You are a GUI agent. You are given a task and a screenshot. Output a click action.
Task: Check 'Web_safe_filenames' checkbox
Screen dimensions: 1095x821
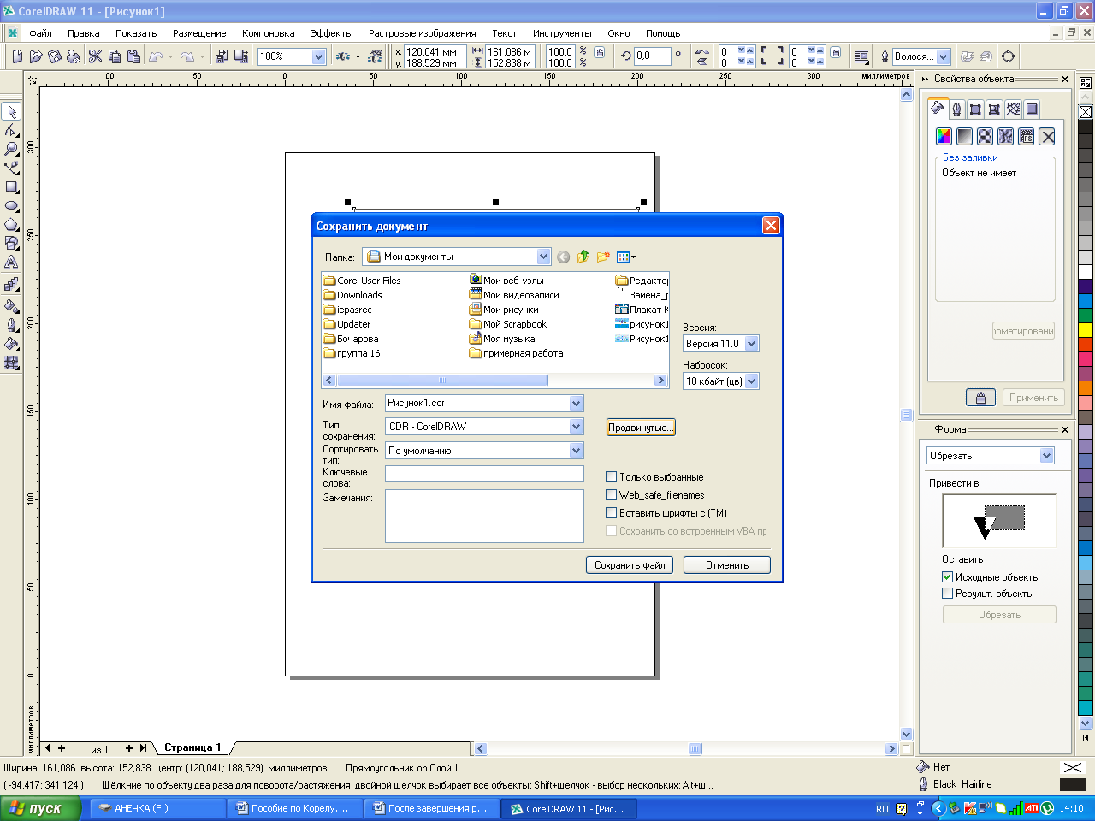click(611, 495)
